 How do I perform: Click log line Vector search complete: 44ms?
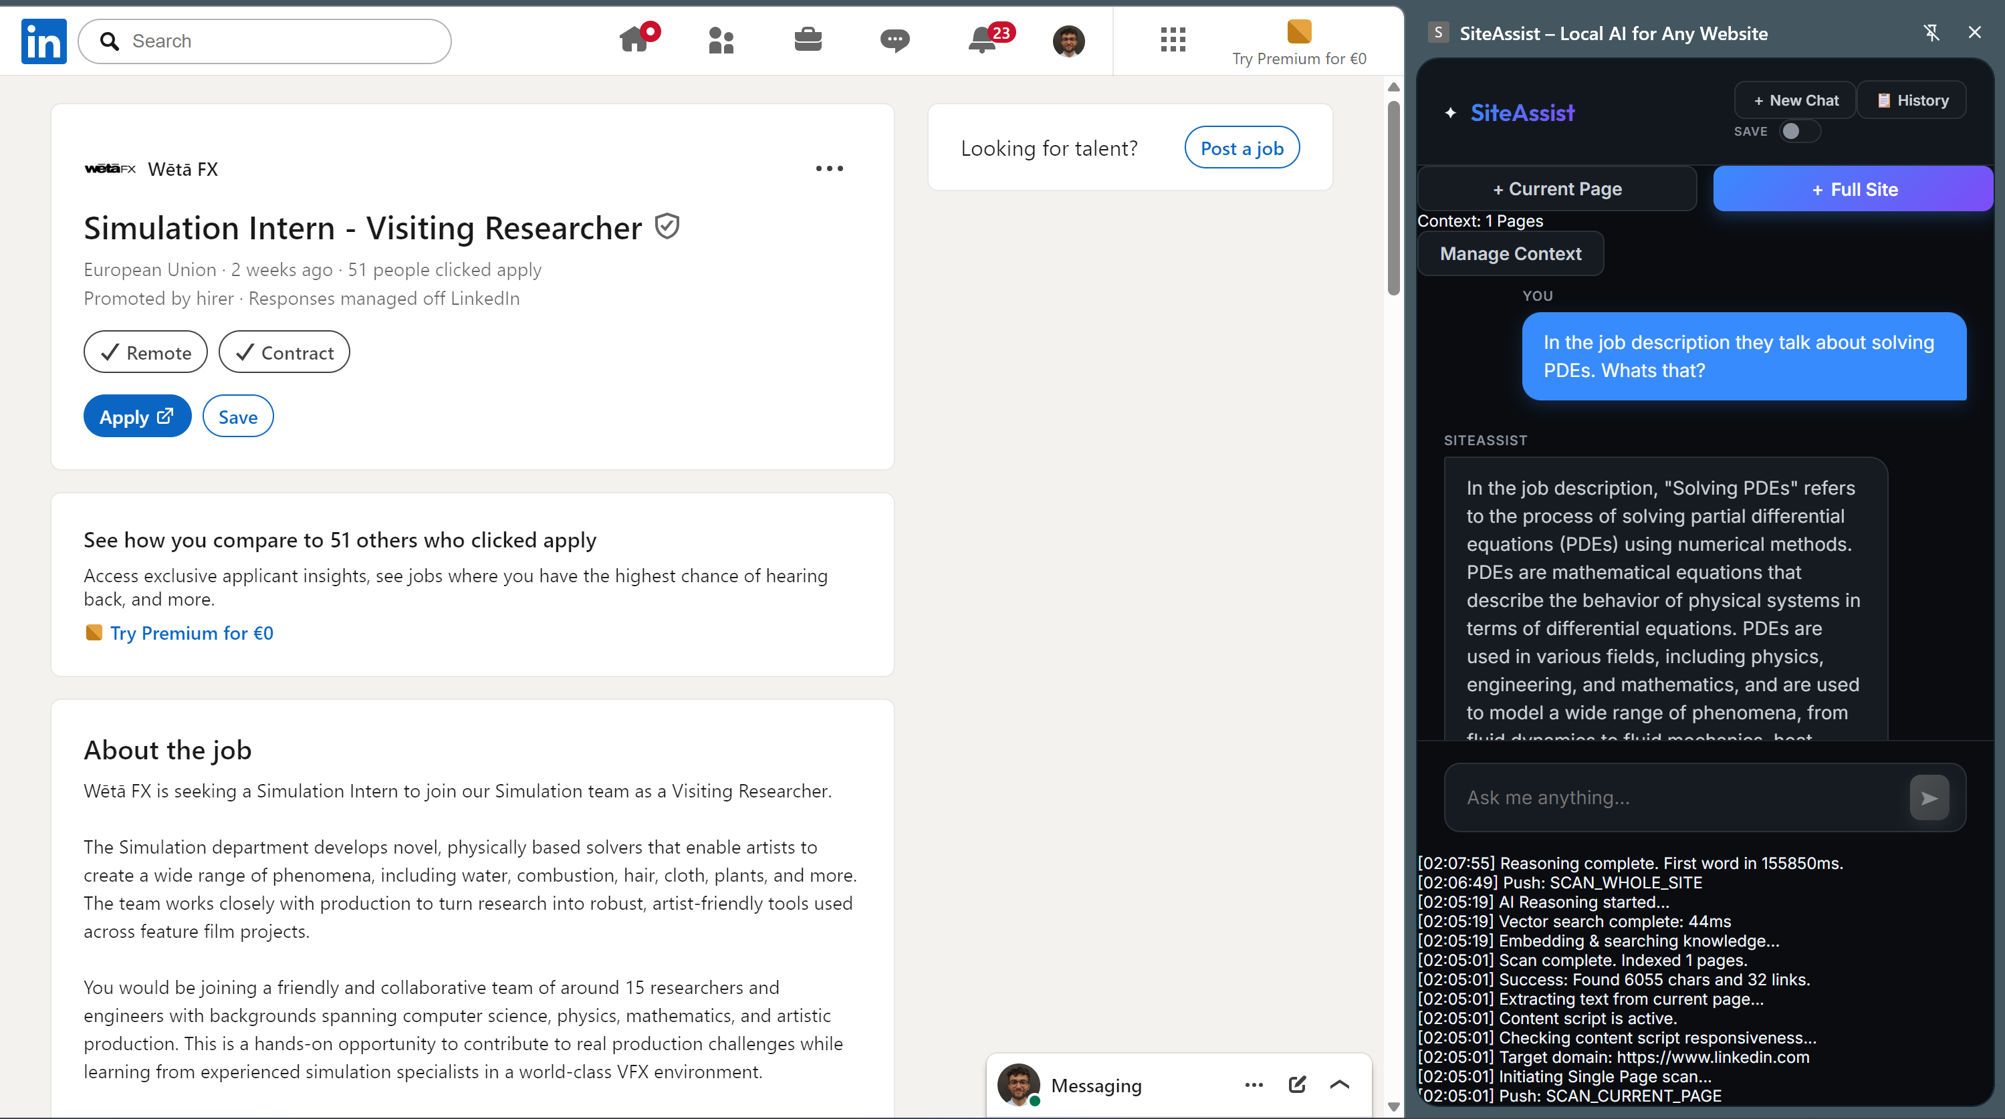pyautogui.click(x=1574, y=921)
